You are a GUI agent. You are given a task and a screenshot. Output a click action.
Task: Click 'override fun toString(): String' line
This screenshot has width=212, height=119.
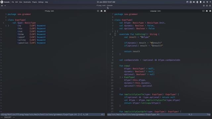coord(139,34)
